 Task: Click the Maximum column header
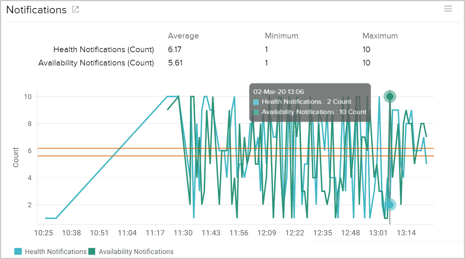pos(380,35)
